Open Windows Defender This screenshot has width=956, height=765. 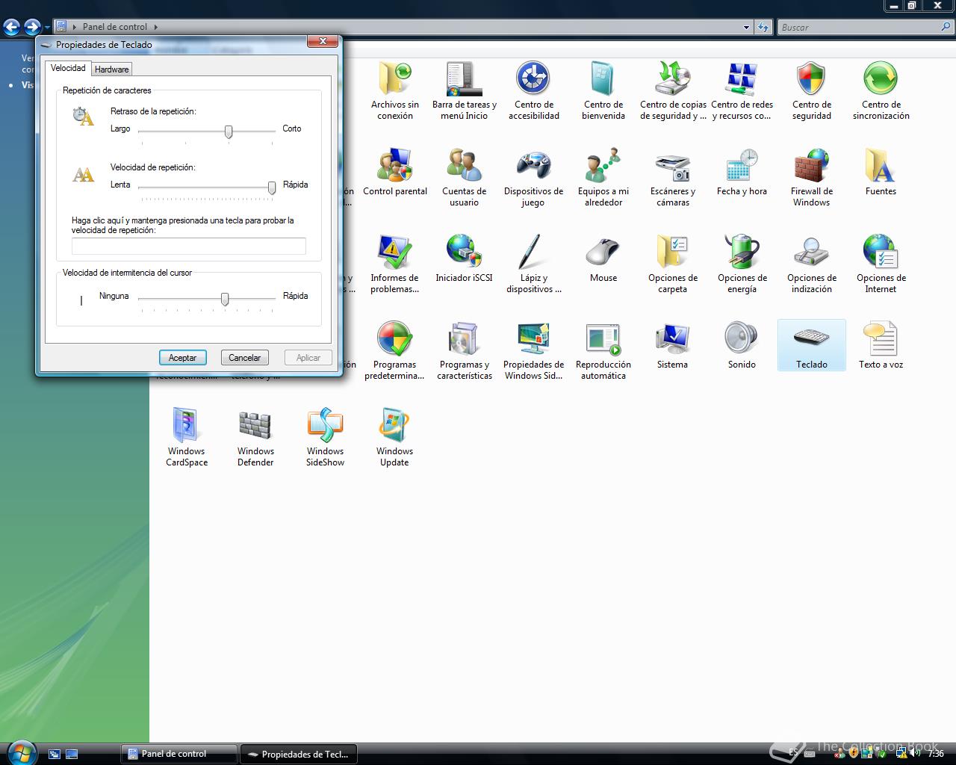[x=255, y=438]
